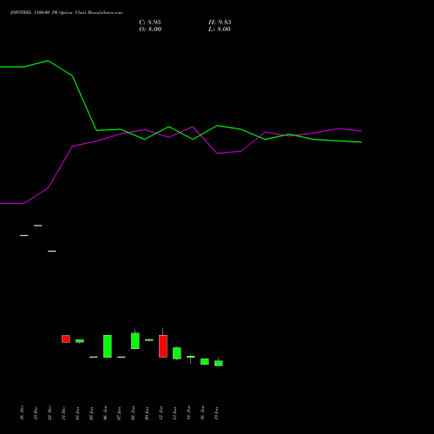
Task: Click the green candlestick above 08 Jan
Action: 135,340
